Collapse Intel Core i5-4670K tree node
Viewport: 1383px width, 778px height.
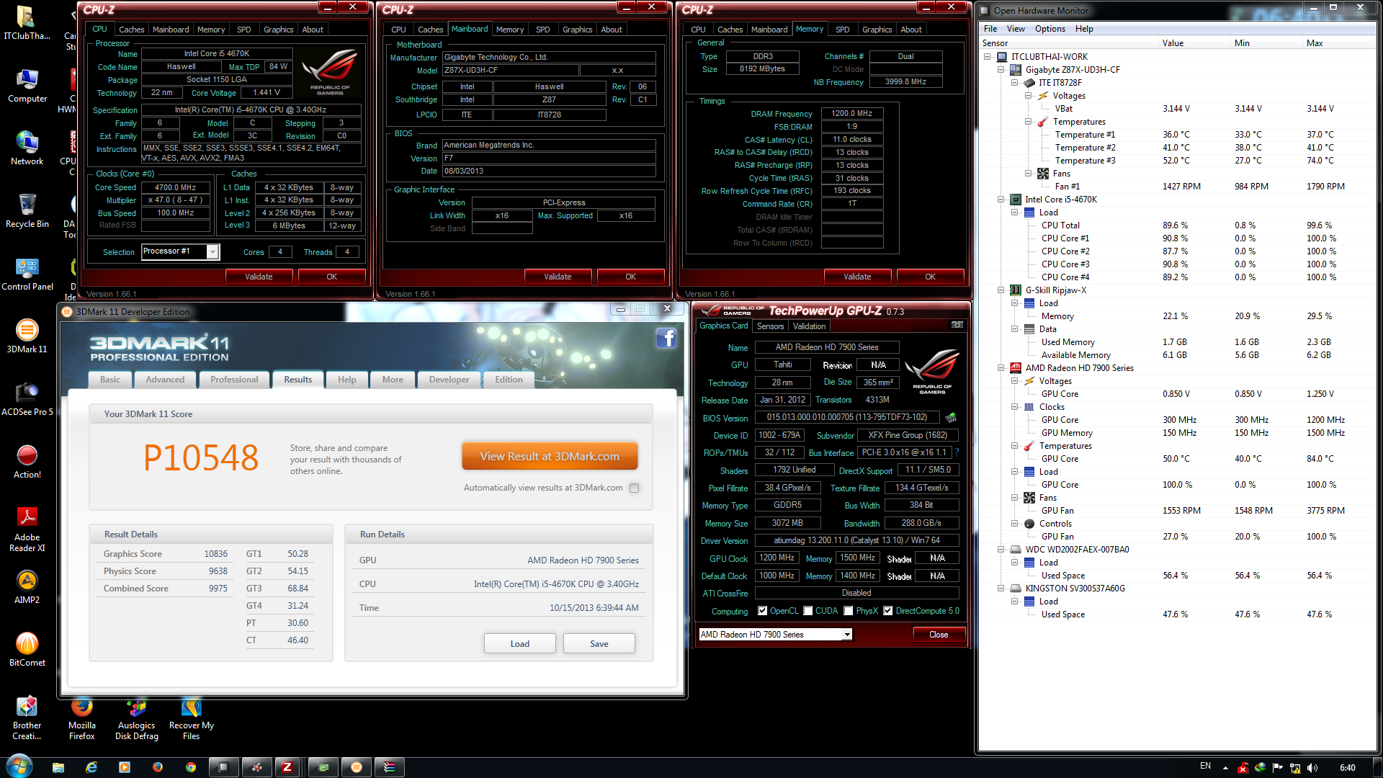click(x=1001, y=200)
